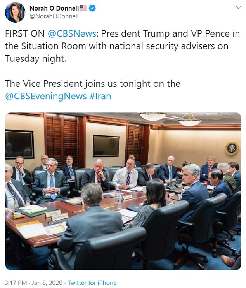This screenshot has height=288, width=246.
Task: Click the Norah O'Donnell display name
Action: pos(54,8)
